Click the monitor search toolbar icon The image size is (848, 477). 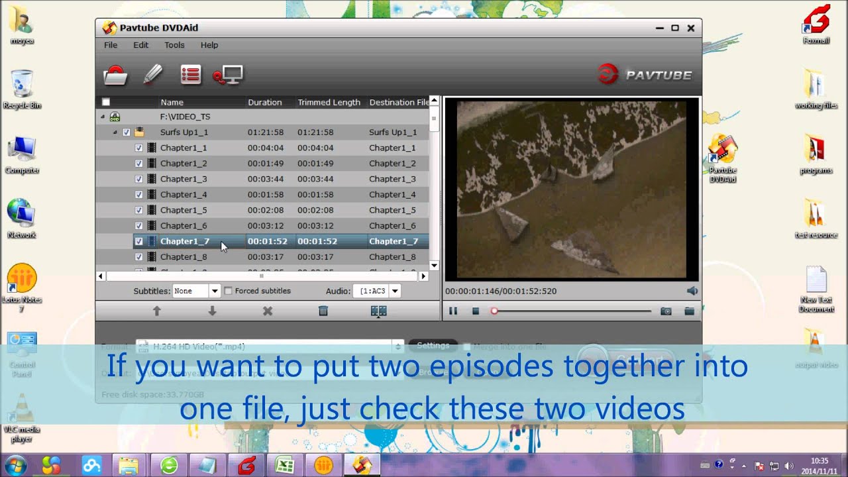tap(228, 75)
